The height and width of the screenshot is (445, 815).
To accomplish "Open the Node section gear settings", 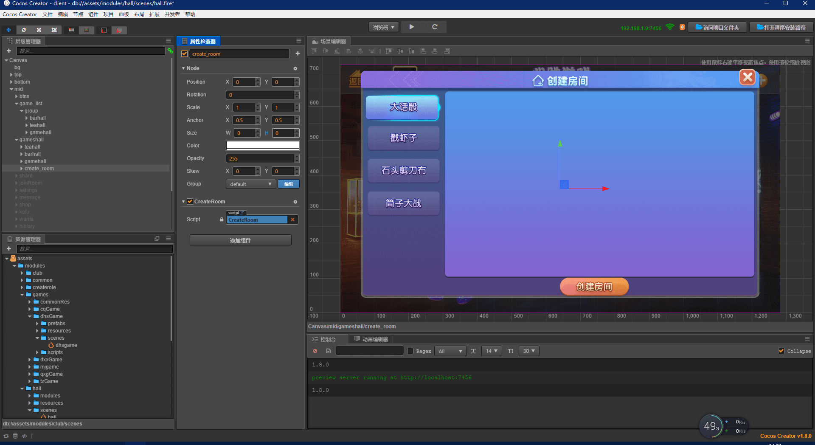I will point(295,68).
